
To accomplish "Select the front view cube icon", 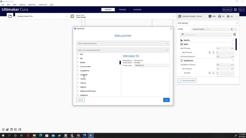I will [x=7, y=130].
